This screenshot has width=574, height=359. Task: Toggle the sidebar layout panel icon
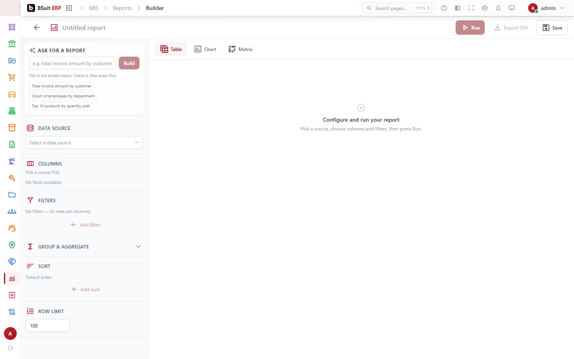coord(458,8)
